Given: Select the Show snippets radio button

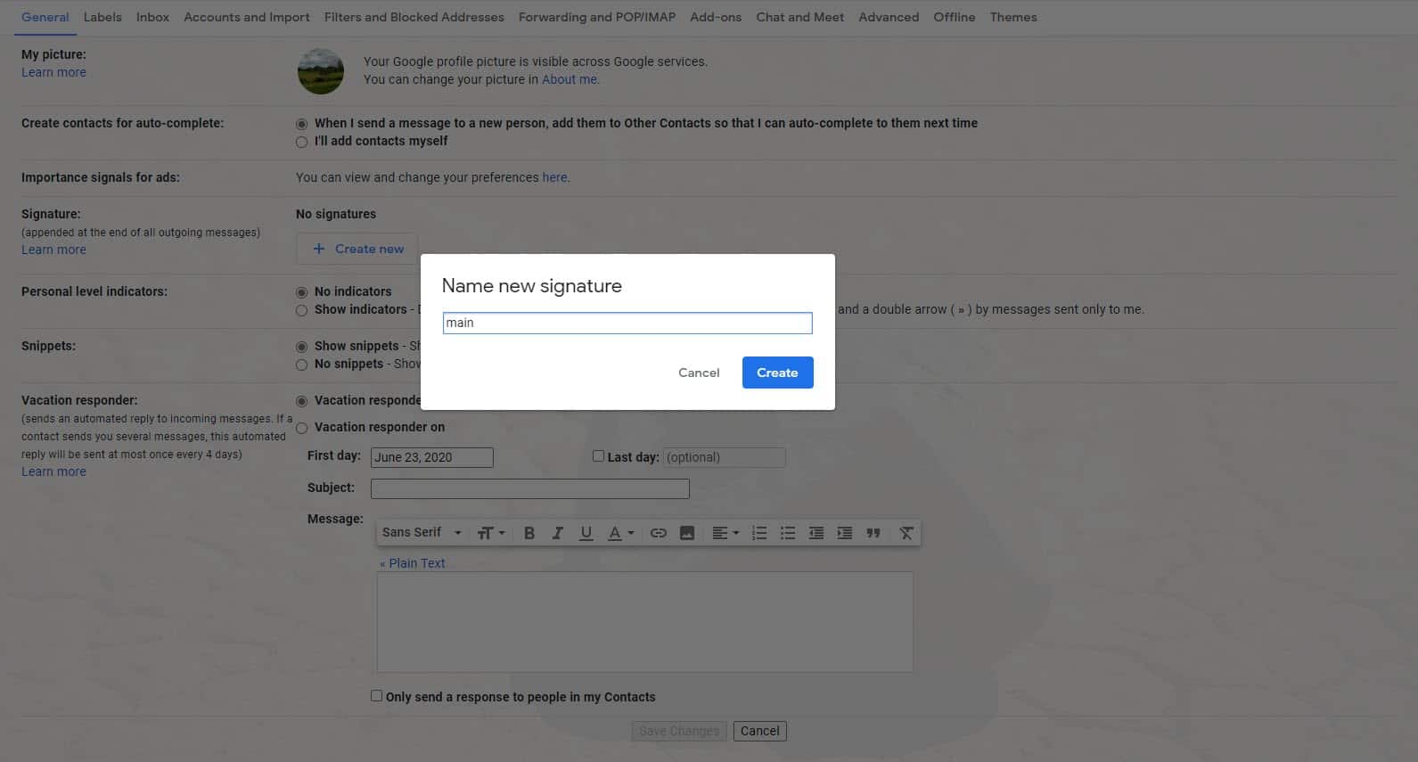Looking at the screenshot, I should coord(302,347).
